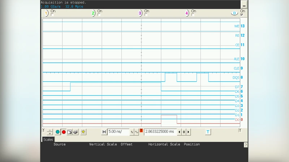Click the channel 1 number icon

[x=46, y=13]
